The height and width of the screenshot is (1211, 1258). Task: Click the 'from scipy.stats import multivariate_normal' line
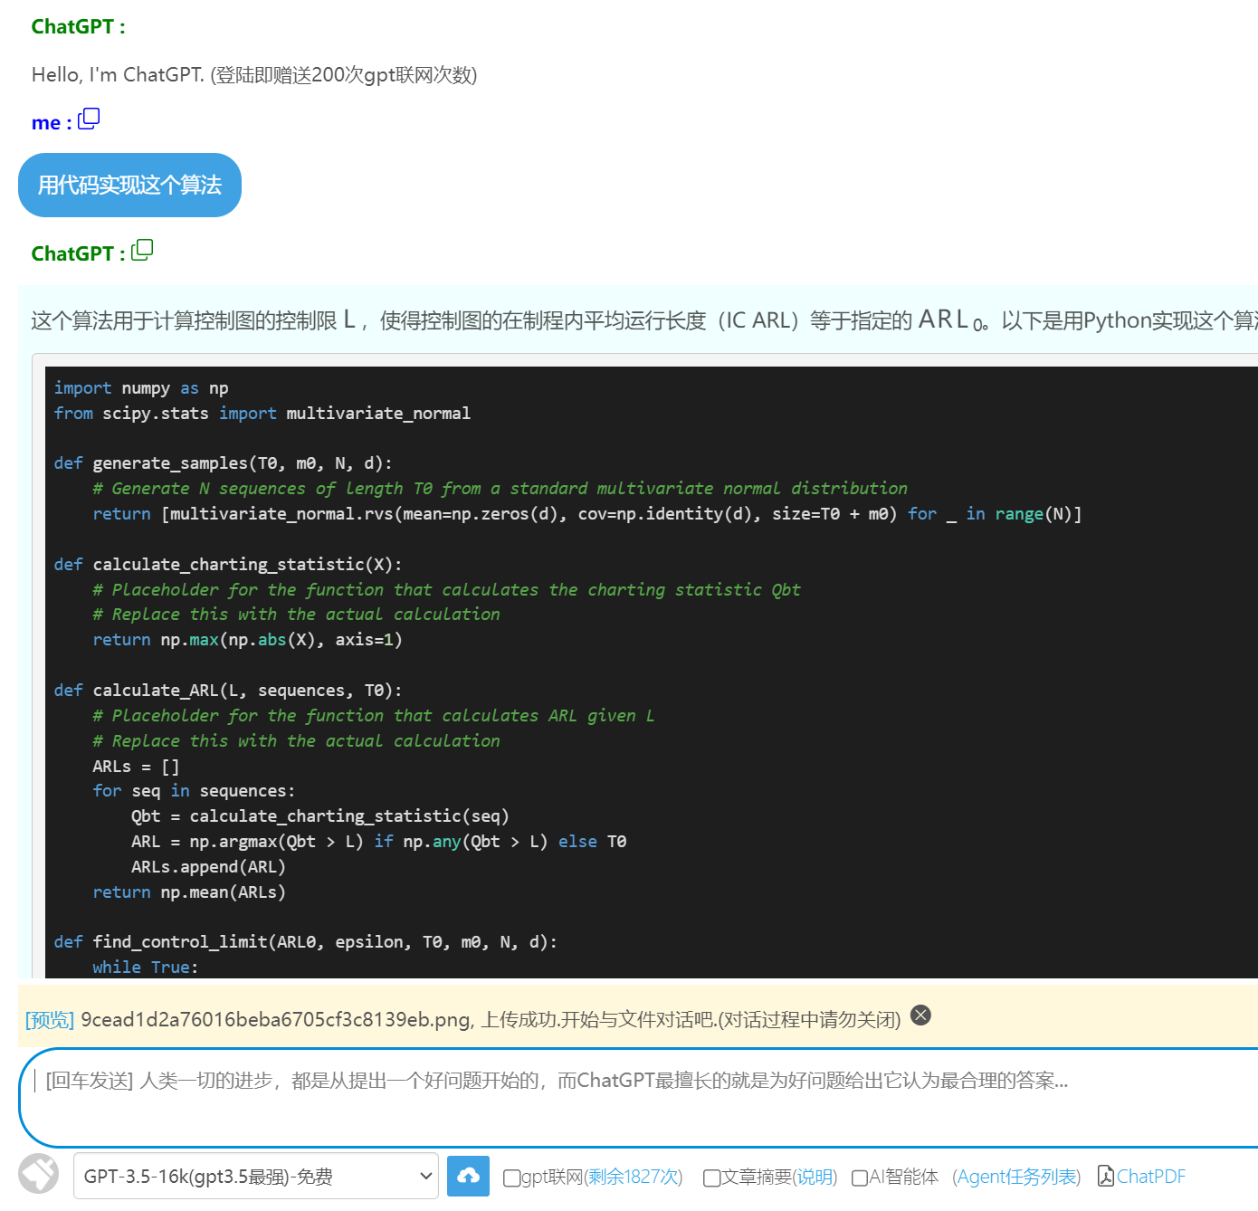tap(262, 413)
